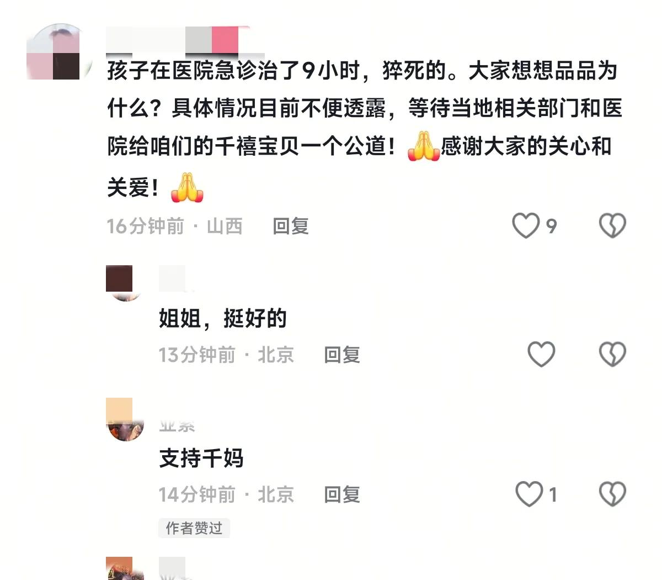This screenshot has height=580, width=662.
Task: Reply to the 13分钟前 北京 comment
Action: point(342,355)
